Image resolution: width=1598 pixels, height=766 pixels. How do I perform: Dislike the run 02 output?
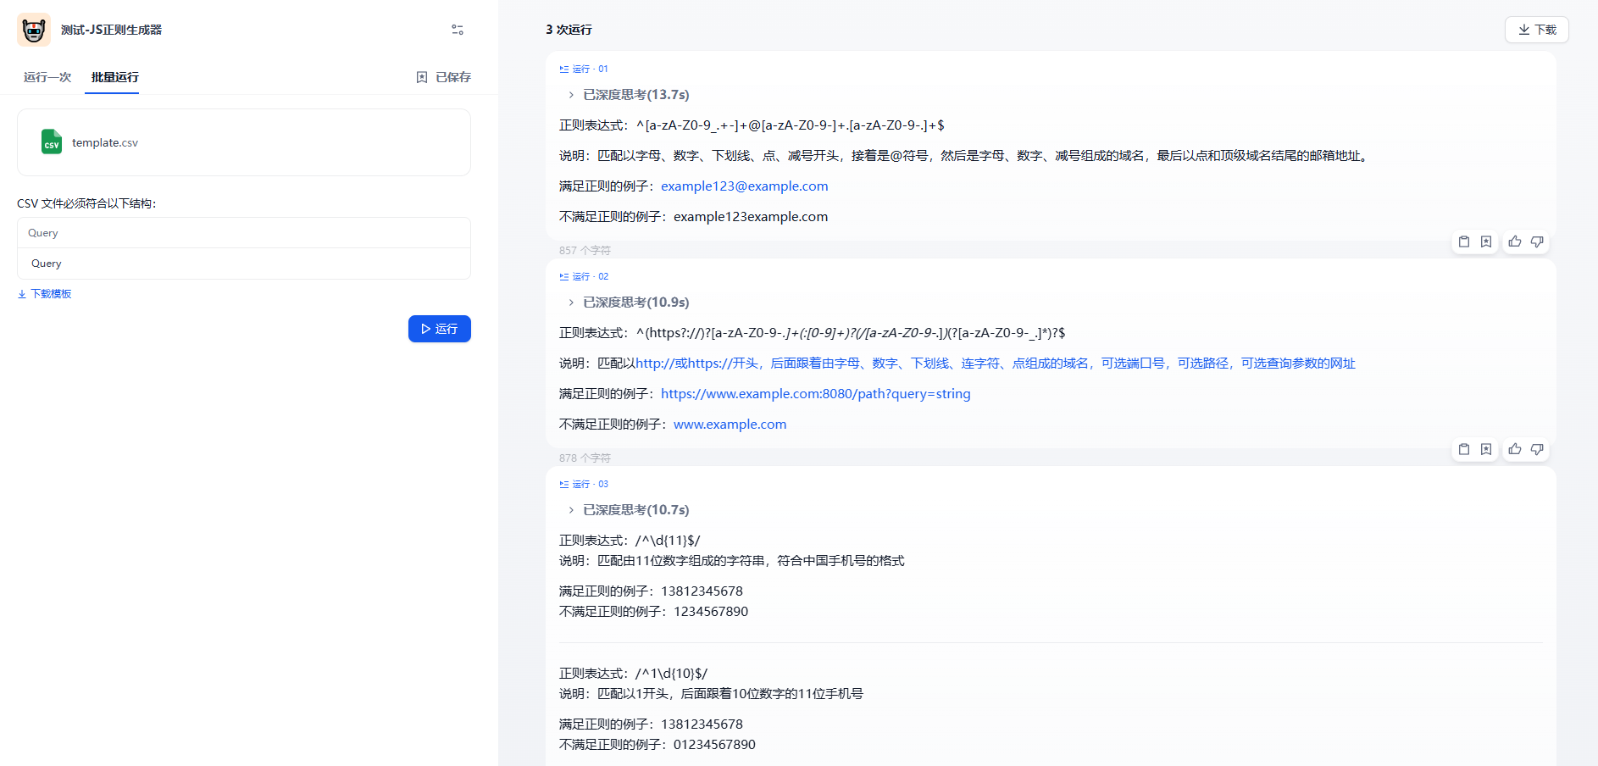tap(1537, 449)
